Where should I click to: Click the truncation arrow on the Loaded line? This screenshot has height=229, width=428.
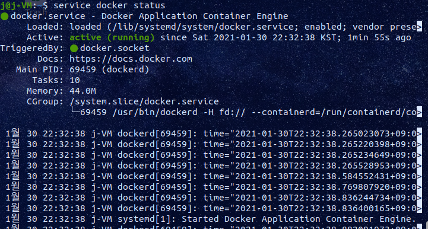pos(419,27)
